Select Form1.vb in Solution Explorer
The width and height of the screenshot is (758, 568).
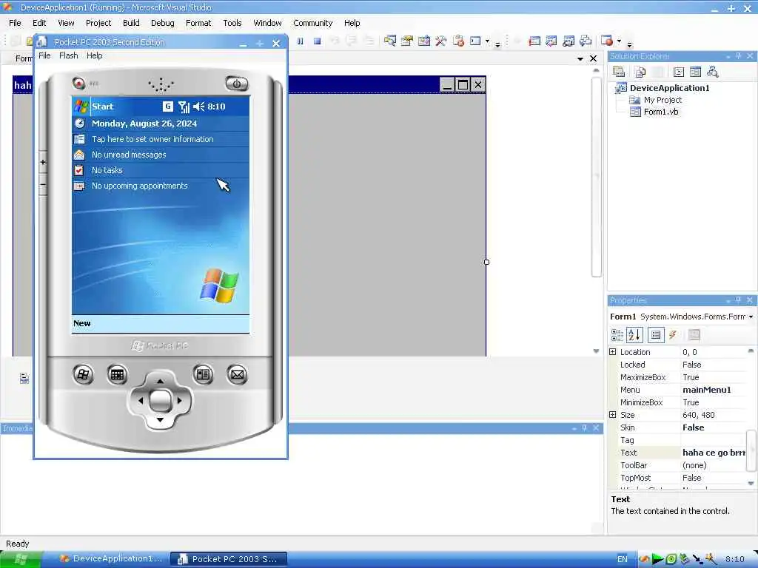tap(661, 112)
